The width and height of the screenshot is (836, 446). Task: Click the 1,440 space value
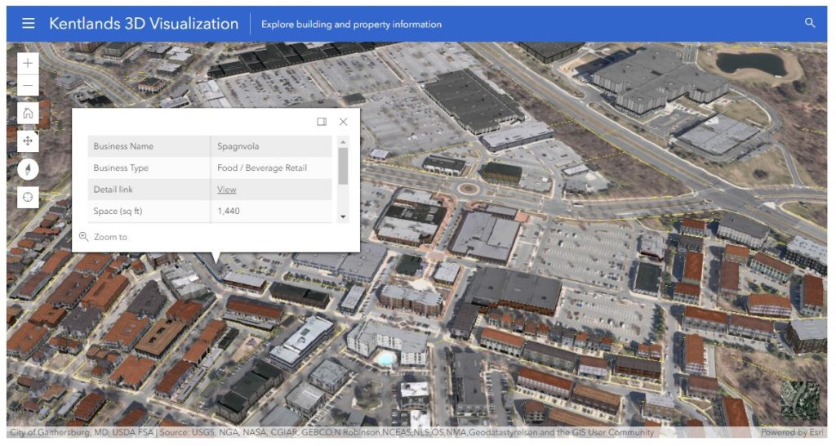[x=229, y=212]
